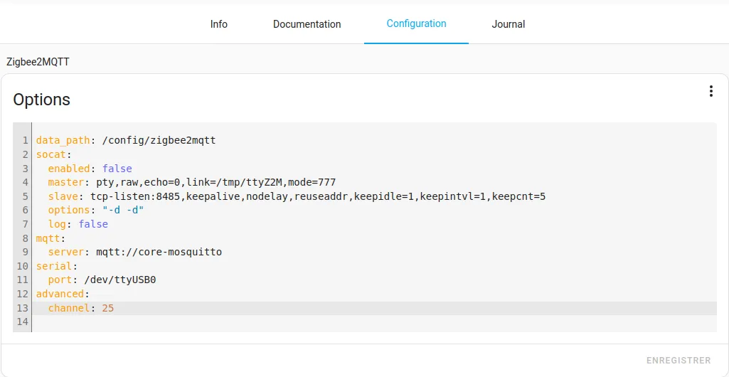Click the server mqtt://core-mosquitto value
This screenshot has height=377, width=729.
click(159, 252)
